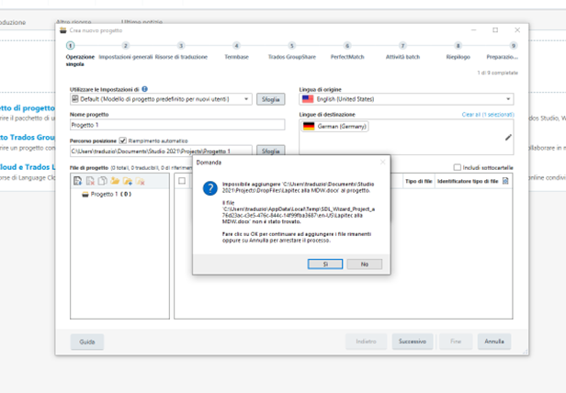The width and height of the screenshot is (566, 393).
Task: Click the US flag icon in Lingua di origine
Action: click(x=308, y=99)
